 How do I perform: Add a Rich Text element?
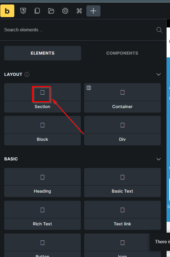point(42,215)
